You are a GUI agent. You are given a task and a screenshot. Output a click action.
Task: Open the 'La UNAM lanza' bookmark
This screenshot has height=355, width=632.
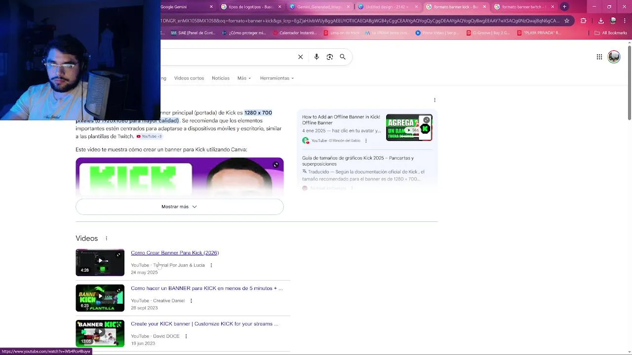[387, 33]
